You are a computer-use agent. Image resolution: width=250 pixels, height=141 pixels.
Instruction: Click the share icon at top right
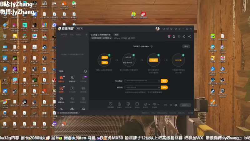point(189,36)
